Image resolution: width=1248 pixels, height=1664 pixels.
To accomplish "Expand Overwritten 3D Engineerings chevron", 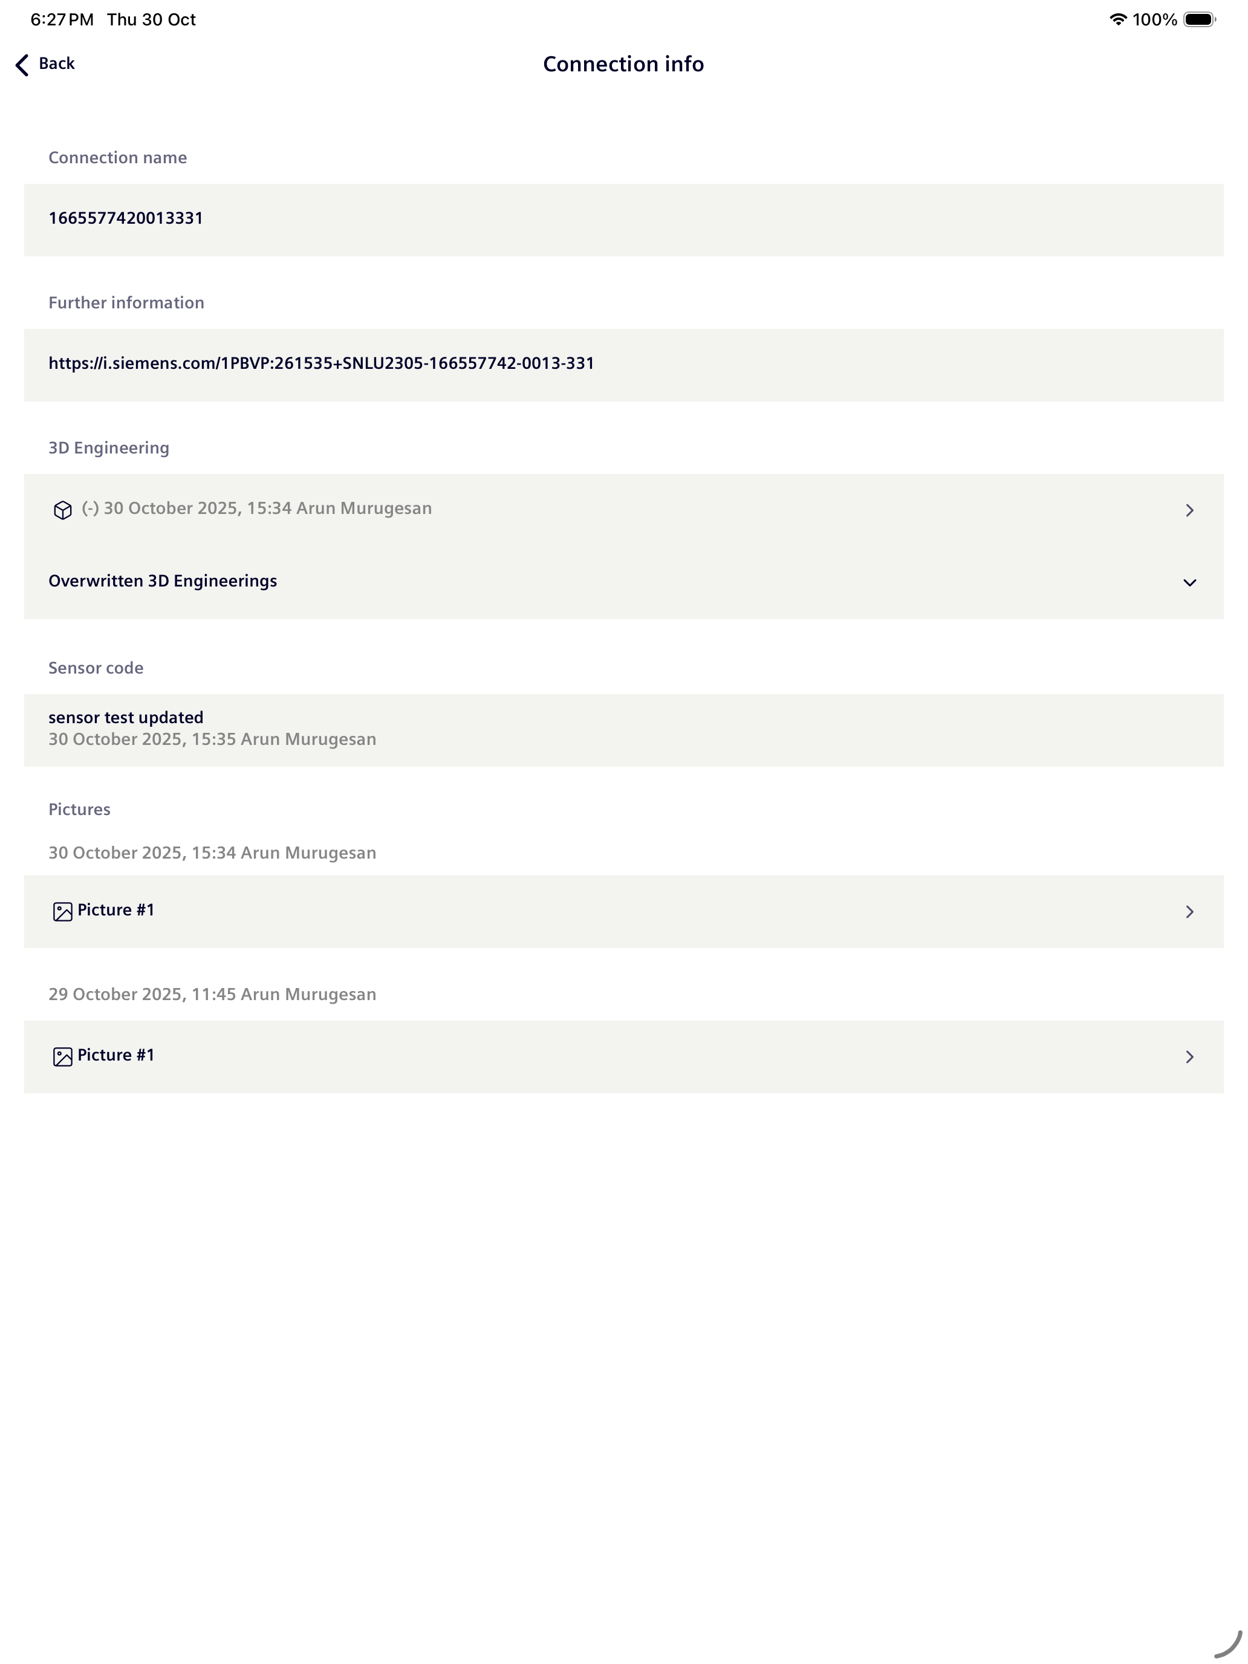I will 1189,583.
